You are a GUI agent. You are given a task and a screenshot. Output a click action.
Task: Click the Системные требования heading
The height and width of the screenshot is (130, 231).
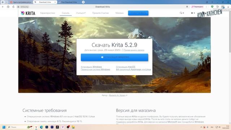pos(44,110)
